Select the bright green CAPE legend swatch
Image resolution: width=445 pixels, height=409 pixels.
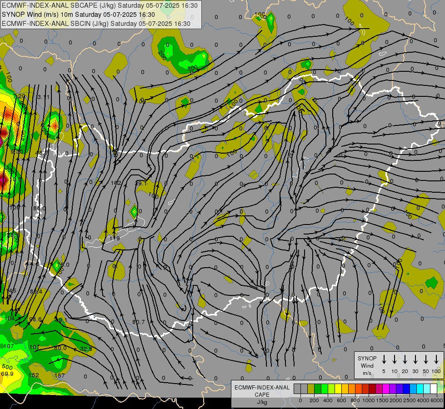(325, 389)
